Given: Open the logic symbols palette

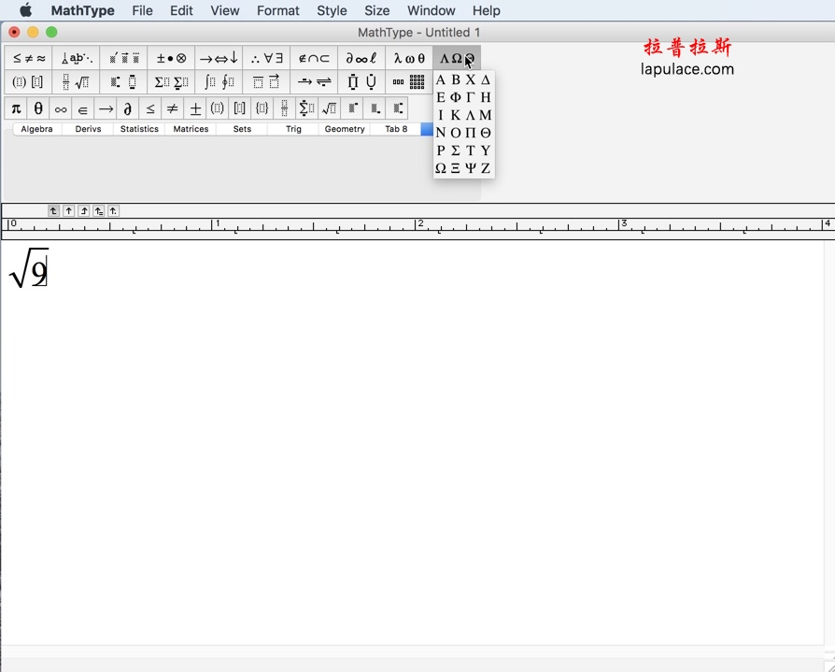Looking at the screenshot, I should 265,57.
